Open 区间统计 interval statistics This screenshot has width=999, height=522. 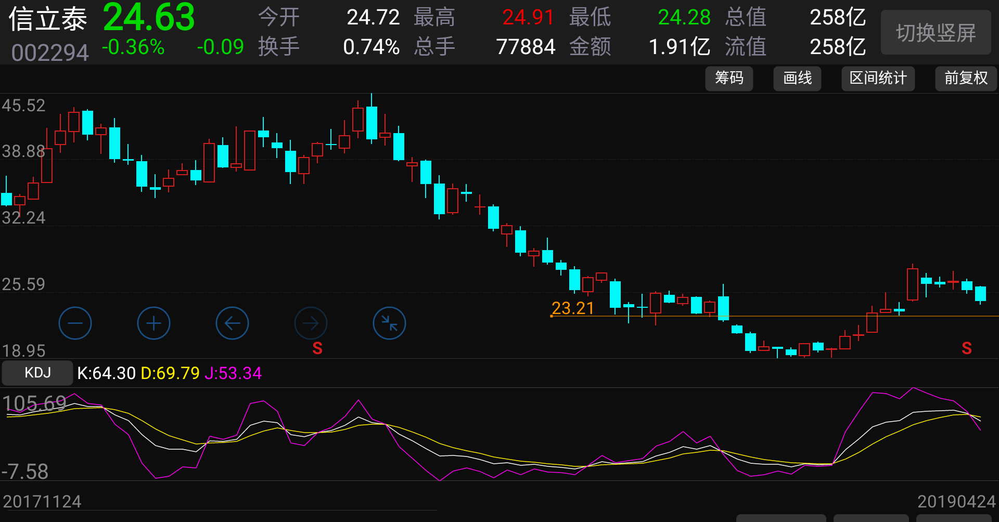(x=878, y=79)
